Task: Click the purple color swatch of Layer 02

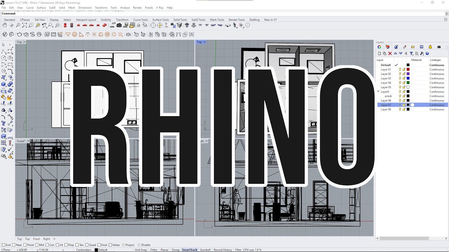Action: click(408, 74)
